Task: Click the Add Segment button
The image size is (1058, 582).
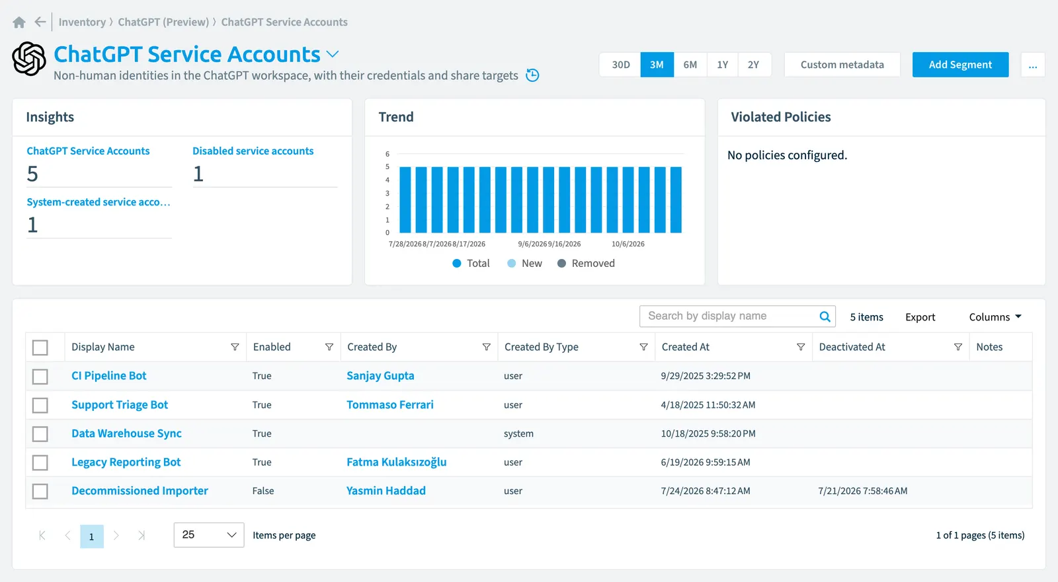Action: pyautogui.click(x=960, y=65)
